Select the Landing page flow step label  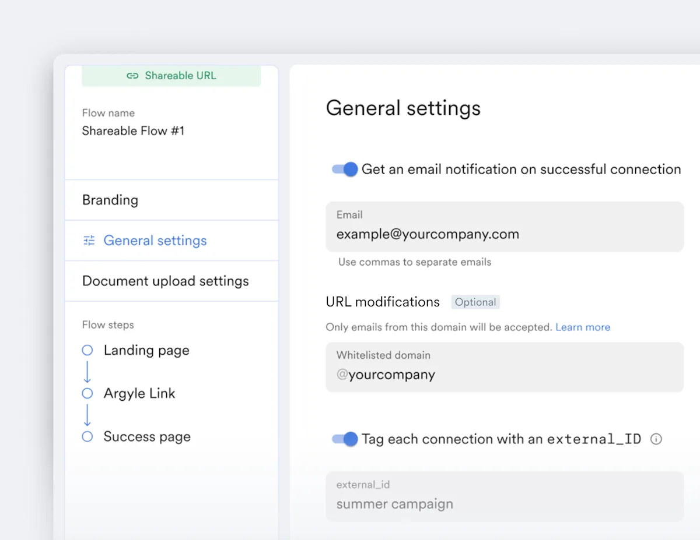pos(146,350)
